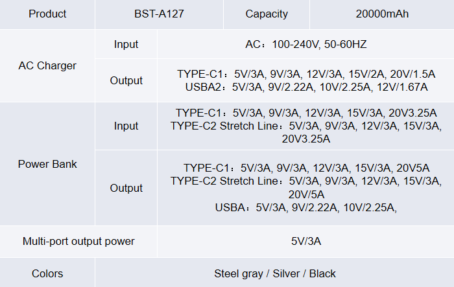Select the Multi-port output power label
This screenshot has height=287, width=454.
click(x=78, y=241)
